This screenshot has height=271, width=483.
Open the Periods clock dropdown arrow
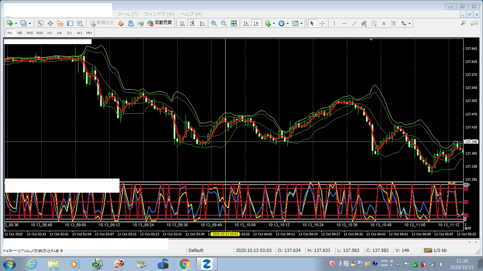click(287, 24)
